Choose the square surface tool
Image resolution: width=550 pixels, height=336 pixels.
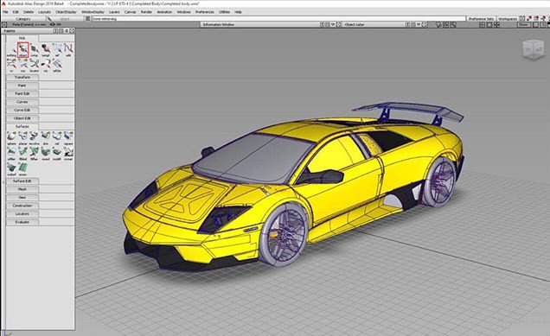pyautogui.click(x=68, y=138)
